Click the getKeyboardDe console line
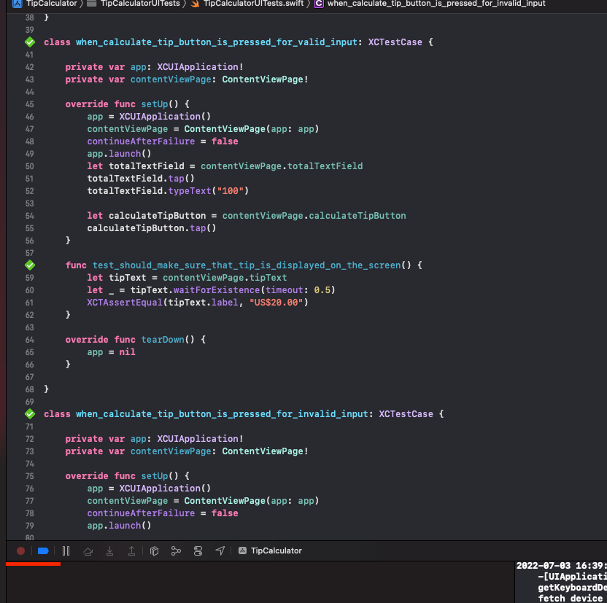The image size is (607, 603). pyautogui.click(x=572, y=588)
